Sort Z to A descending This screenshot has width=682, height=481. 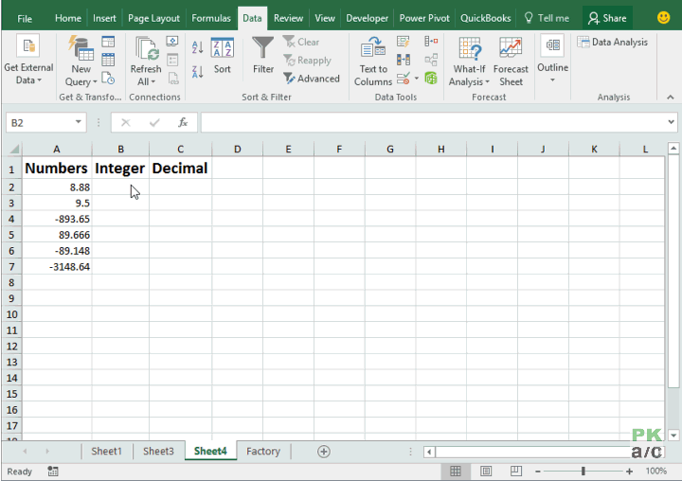click(197, 72)
